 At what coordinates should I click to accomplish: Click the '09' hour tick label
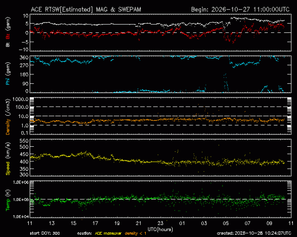pos(269,223)
